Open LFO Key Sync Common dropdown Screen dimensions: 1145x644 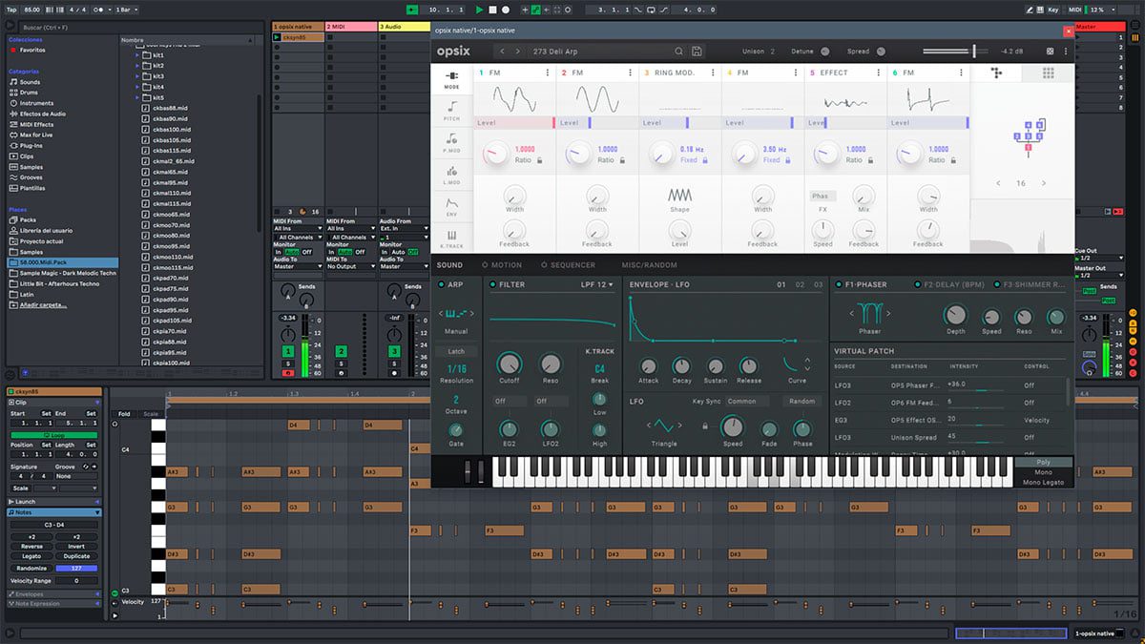click(748, 402)
